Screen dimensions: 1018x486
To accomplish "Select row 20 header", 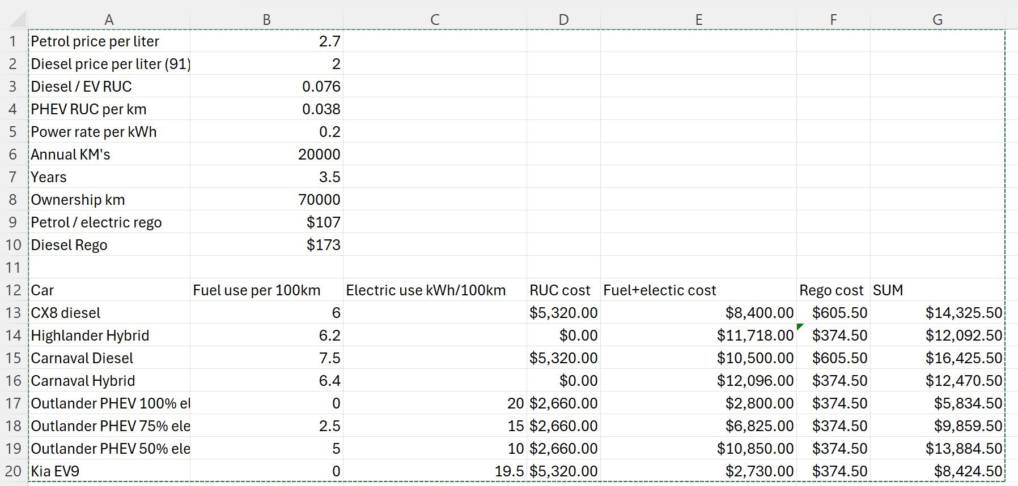I will point(14,471).
